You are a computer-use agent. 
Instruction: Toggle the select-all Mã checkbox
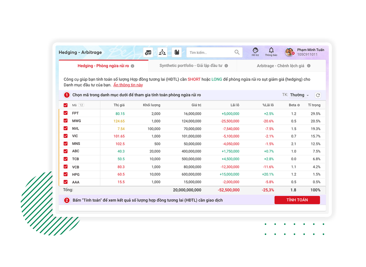[66, 105]
